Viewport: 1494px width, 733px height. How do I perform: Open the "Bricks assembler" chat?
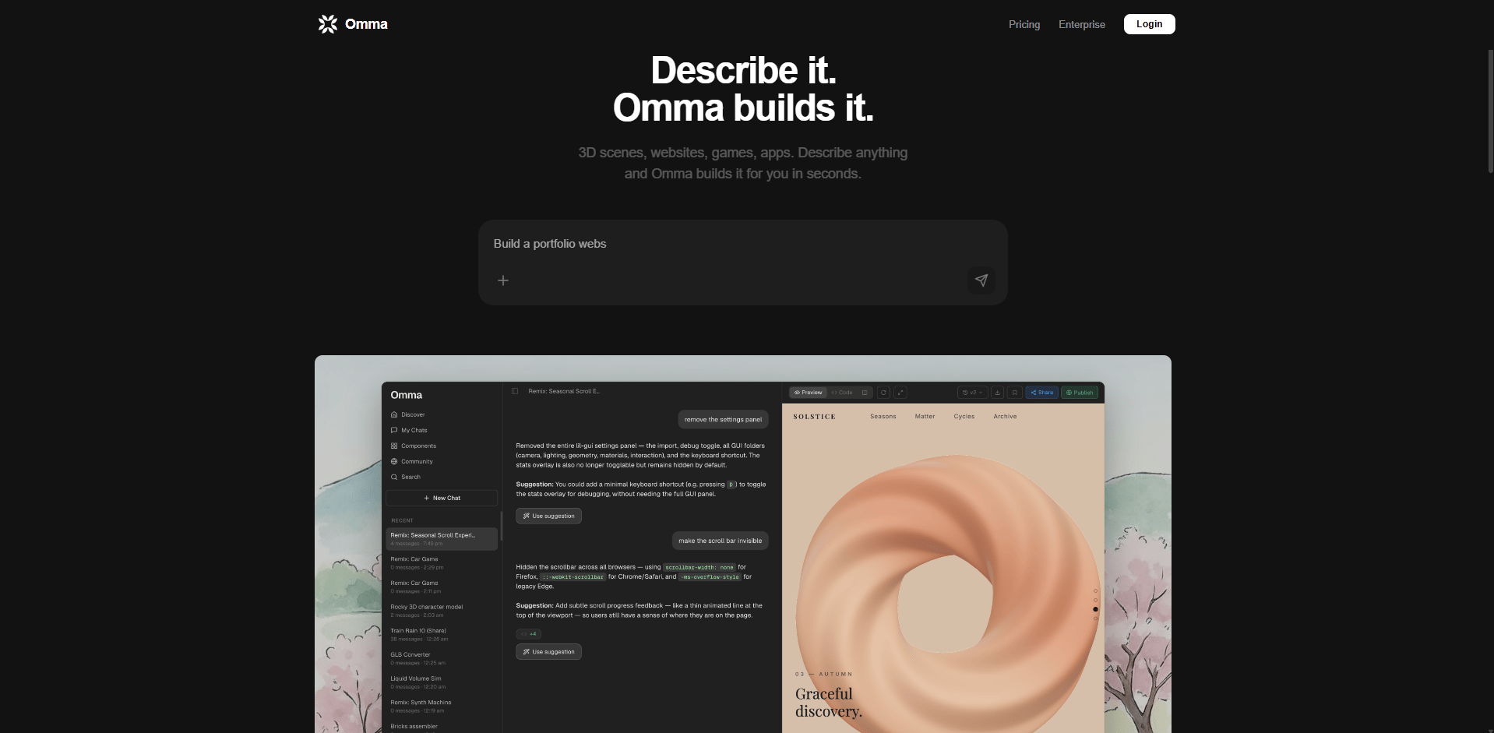tap(442, 727)
